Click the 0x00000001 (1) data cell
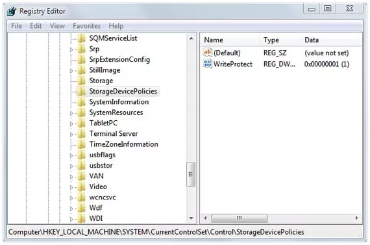 pos(327,64)
